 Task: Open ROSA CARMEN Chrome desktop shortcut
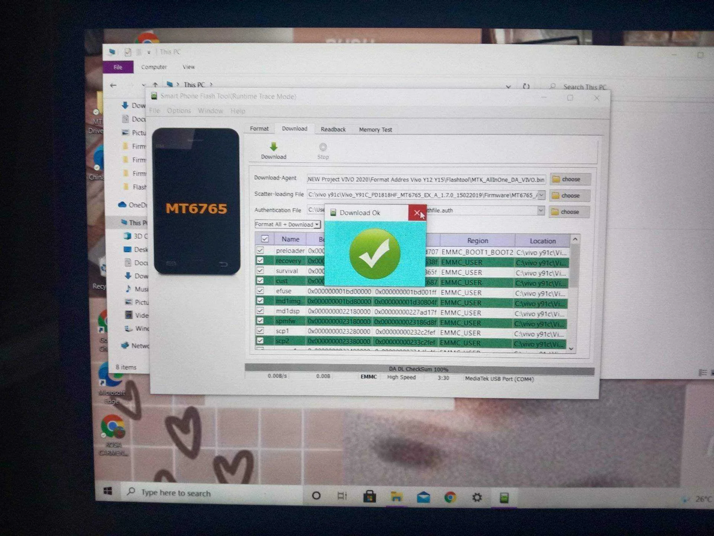pos(113,435)
